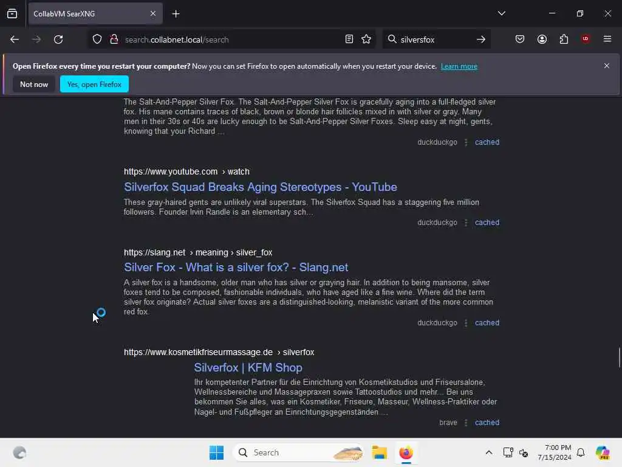Click the brave label under KFM Shop result
Screen dimensions: 622x467
(x=448, y=423)
